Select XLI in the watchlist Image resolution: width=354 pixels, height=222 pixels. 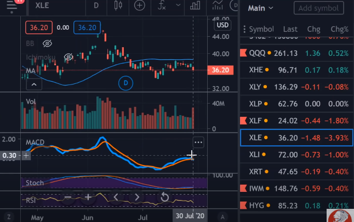[x=296, y=155]
